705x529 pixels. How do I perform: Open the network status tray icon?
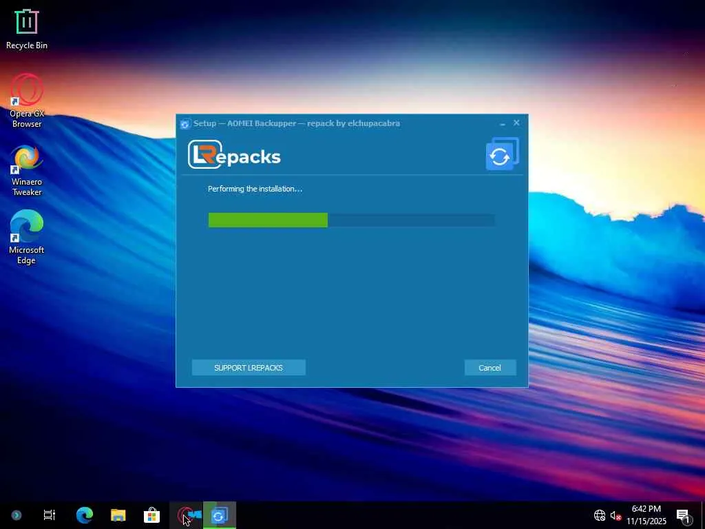600,515
